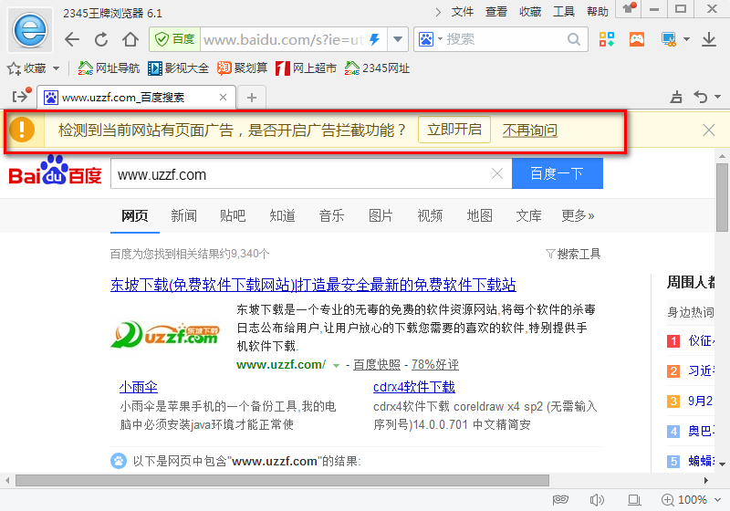The height and width of the screenshot is (511, 730).
Task: Open the downloads arrow icon
Action: 709,39
